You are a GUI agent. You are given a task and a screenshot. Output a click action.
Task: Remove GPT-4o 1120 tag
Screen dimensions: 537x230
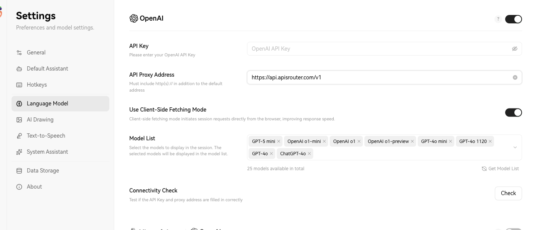(x=490, y=141)
